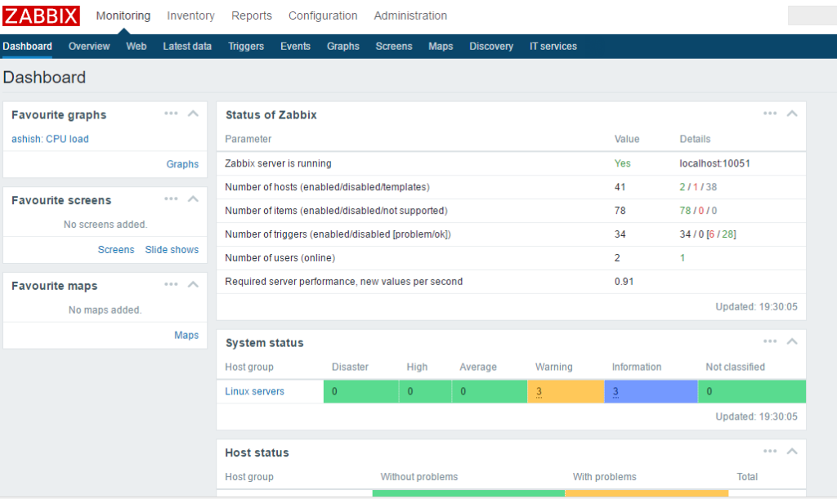Open the Host status widget menu
This screenshot has height=499, width=837.
(x=769, y=450)
